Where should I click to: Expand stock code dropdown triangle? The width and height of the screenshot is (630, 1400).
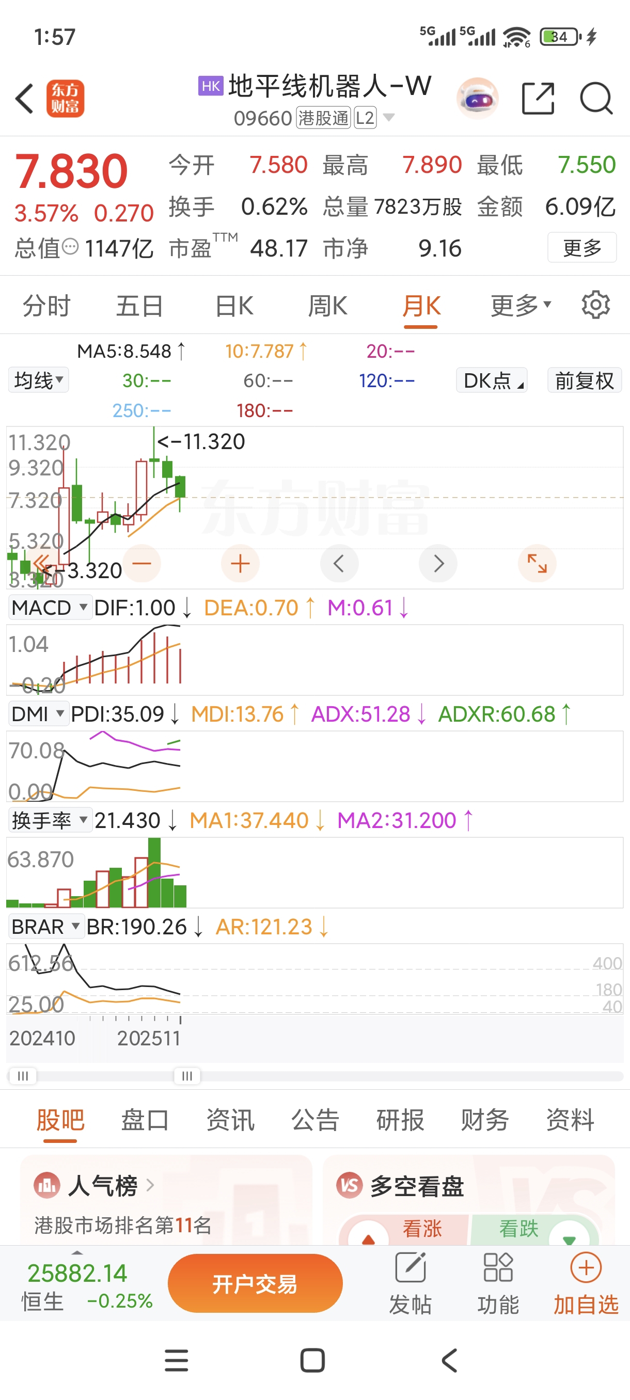click(389, 117)
